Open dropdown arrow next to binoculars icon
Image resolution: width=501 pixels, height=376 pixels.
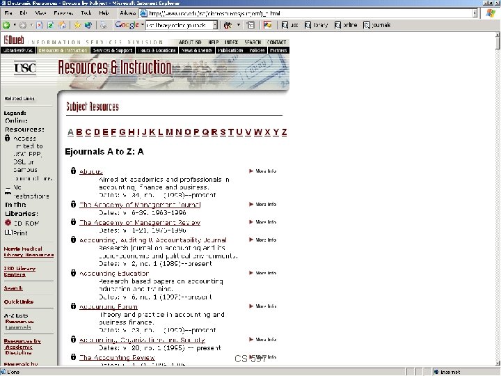click(239, 25)
